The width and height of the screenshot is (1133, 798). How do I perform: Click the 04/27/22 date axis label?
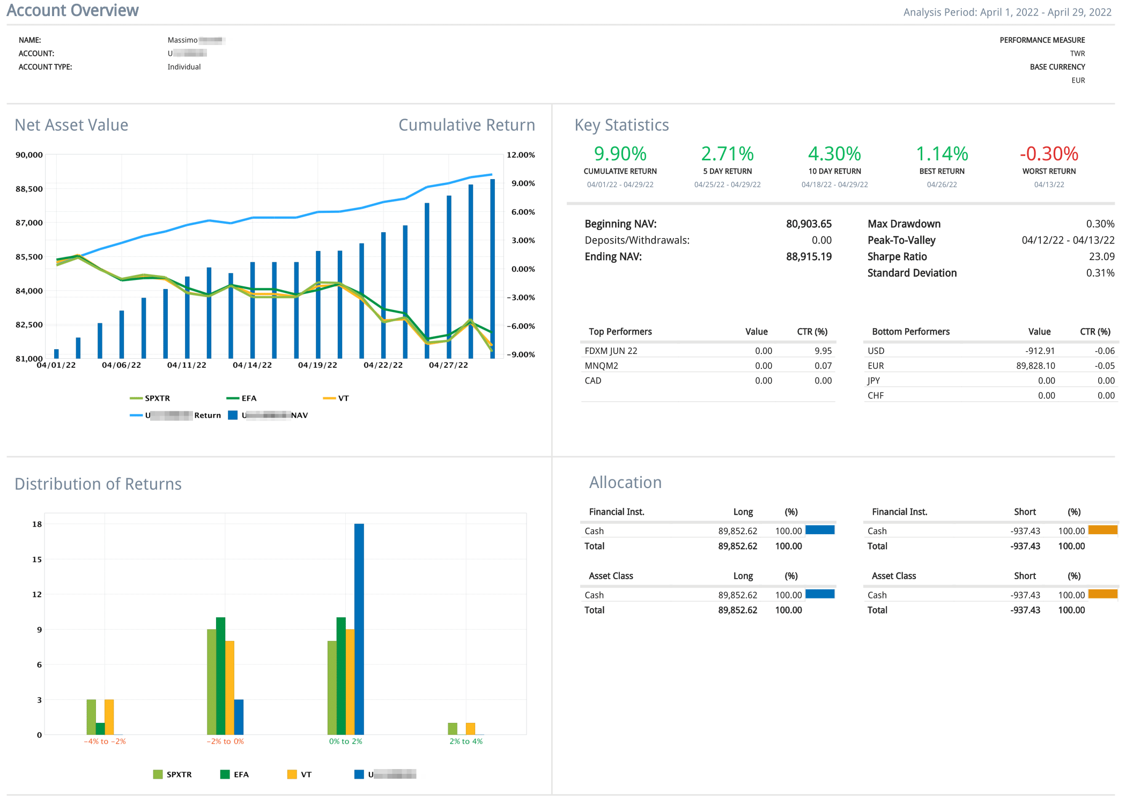448,365
